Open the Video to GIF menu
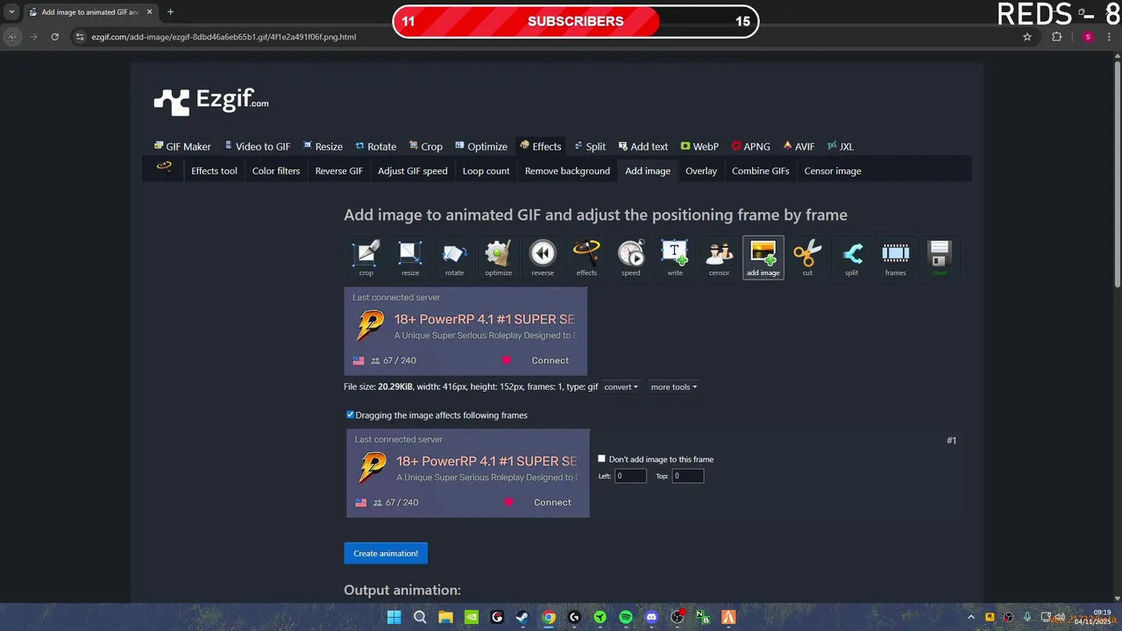The width and height of the screenshot is (1122, 631). click(257, 146)
